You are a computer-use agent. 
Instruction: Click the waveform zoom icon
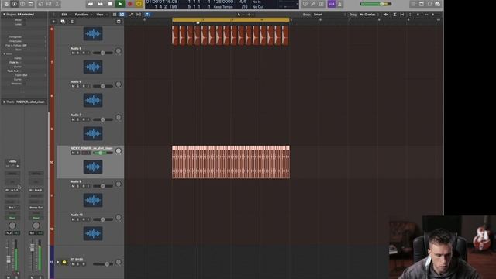(386, 15)
